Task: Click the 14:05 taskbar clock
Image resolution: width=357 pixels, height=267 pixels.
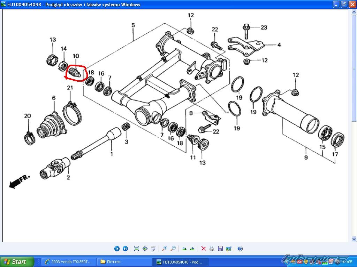Action: (347, 262)
